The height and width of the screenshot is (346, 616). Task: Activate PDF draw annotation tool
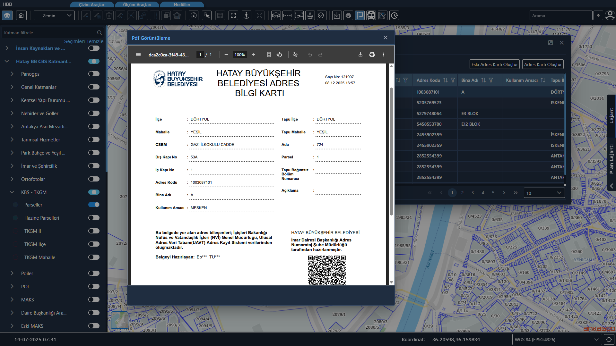point(296,55)
